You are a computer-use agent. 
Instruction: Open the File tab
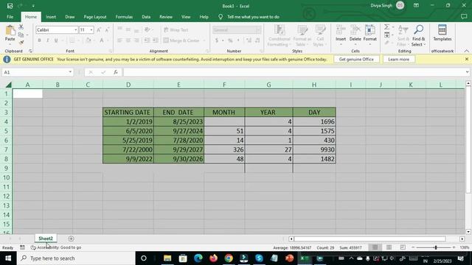(x=10, y=17)
